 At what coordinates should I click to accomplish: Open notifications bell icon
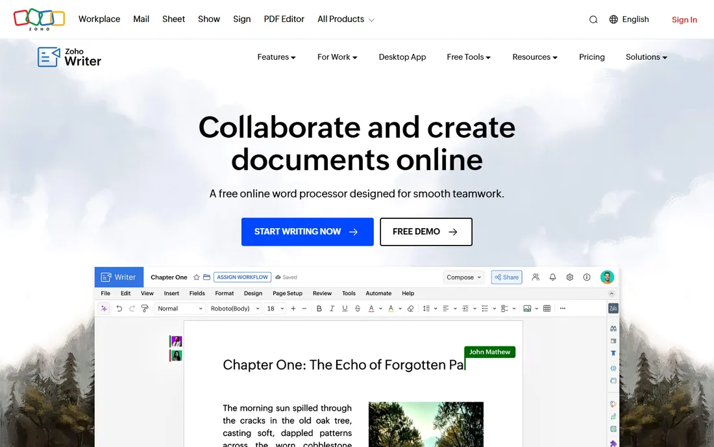tap(552, 277)
